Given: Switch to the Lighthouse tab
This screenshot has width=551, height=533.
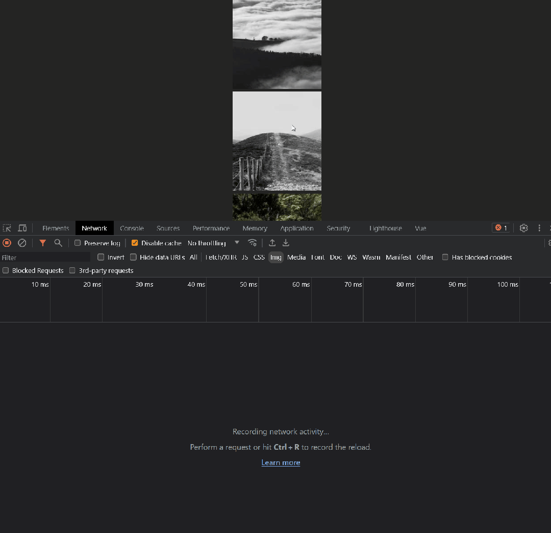Looking at the screenshot, I should coord(385,228).
